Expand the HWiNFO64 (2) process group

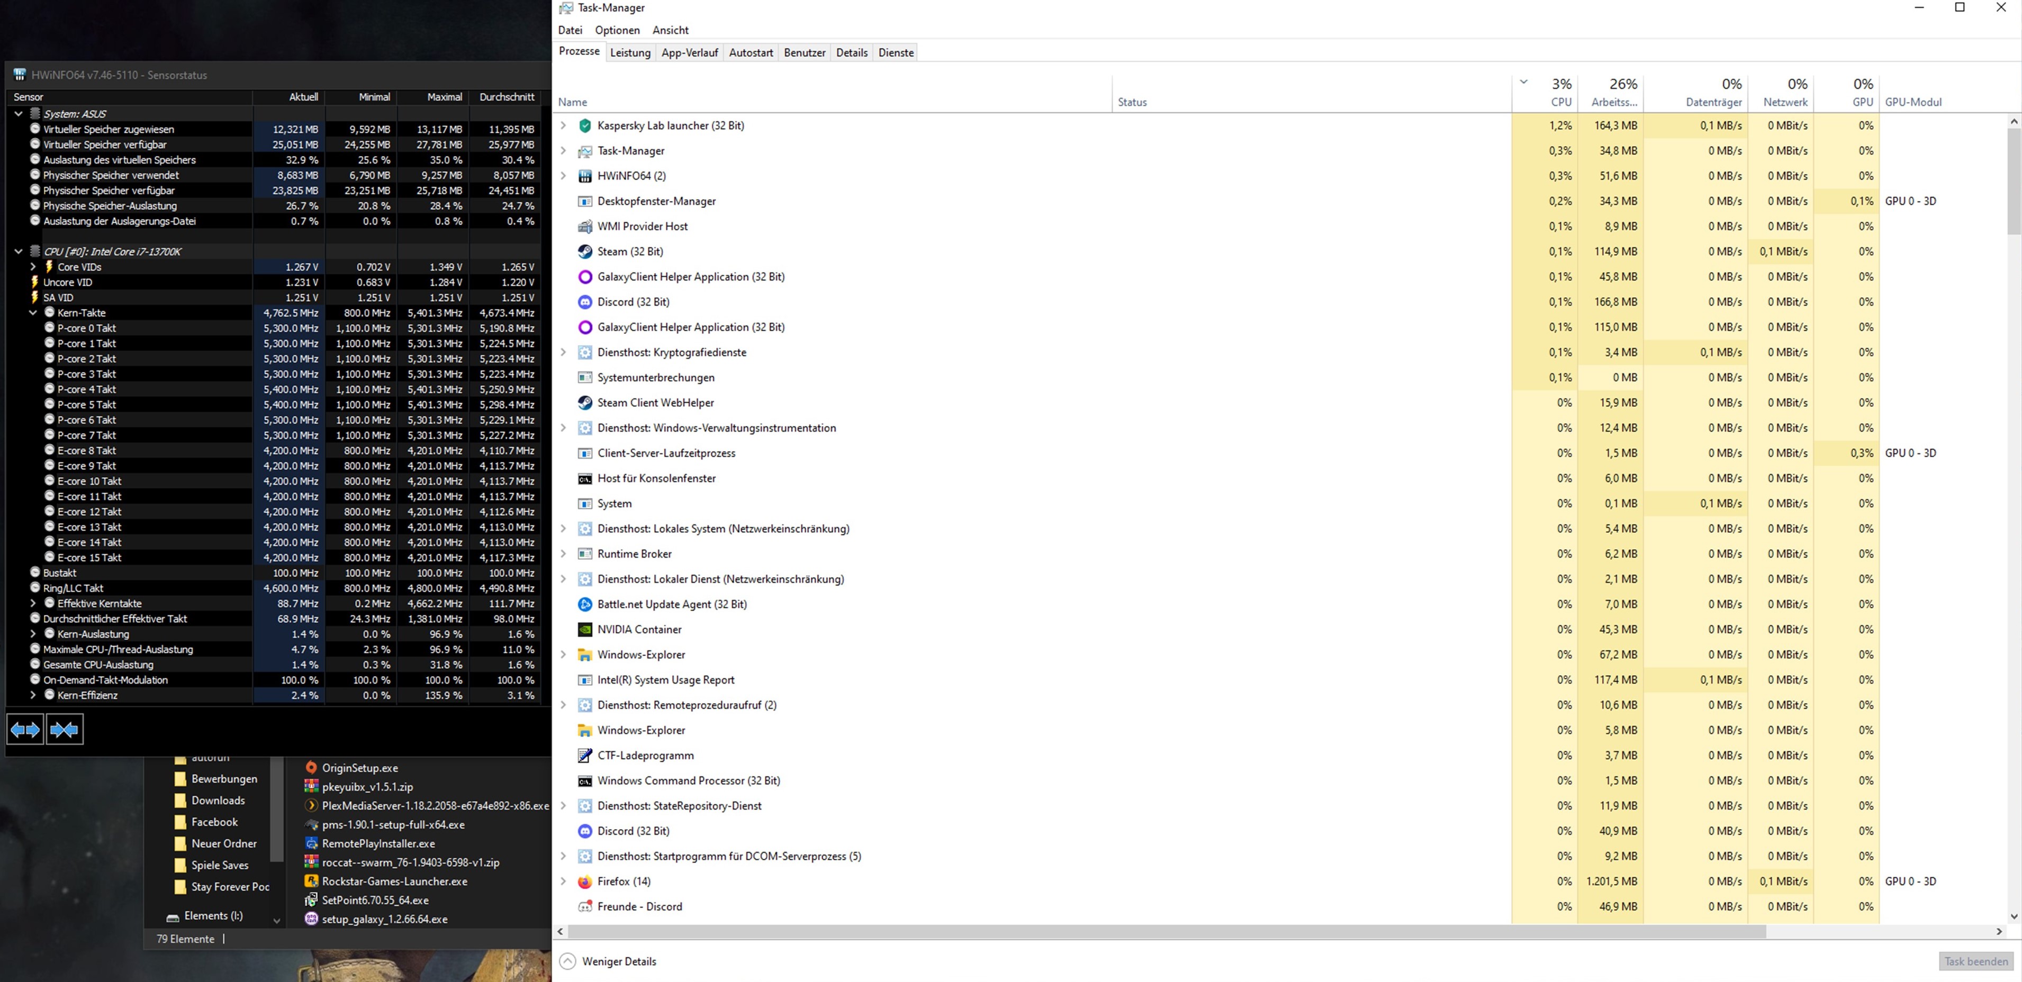pos(563,176)
